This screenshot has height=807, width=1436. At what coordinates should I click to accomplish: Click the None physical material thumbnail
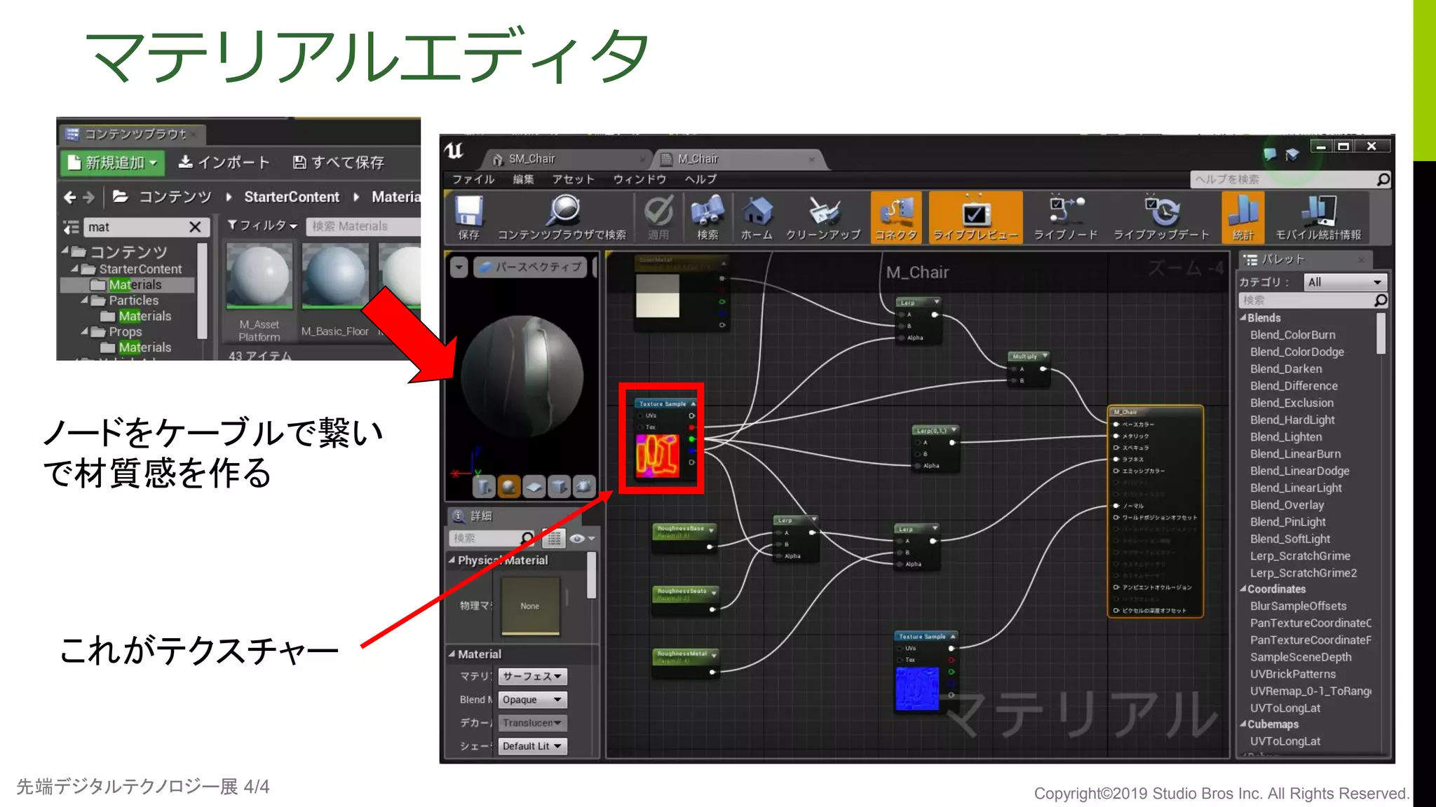[x=530, y=606]
